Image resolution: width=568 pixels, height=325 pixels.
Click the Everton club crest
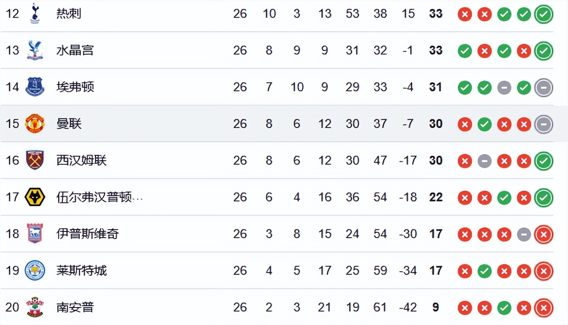[34, 87]
